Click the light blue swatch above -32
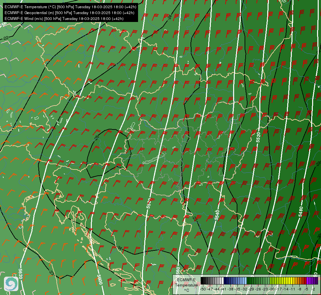This screenshot has height=295, width=321. [246, 281]
